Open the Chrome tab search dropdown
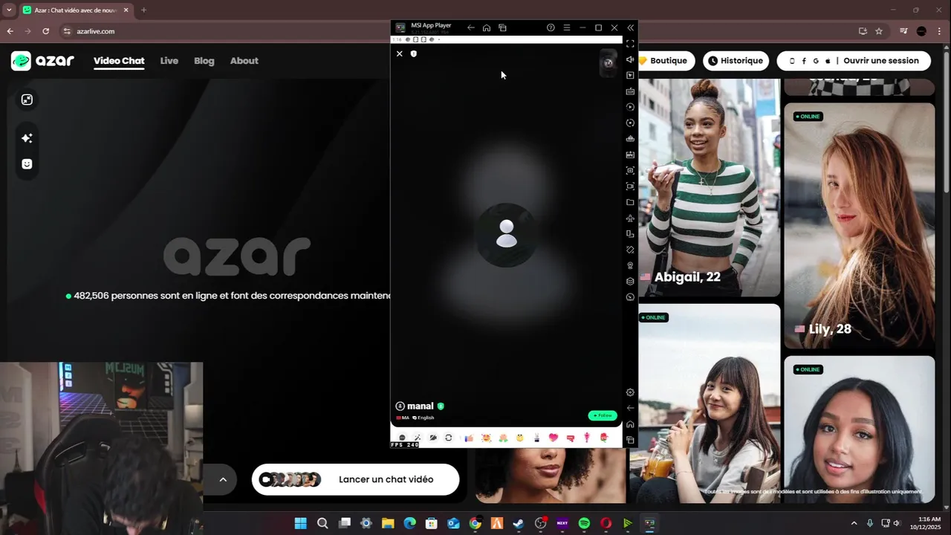The height and width of the screenshot is (535, 951). pyautogui.click(x=10, y=10)
